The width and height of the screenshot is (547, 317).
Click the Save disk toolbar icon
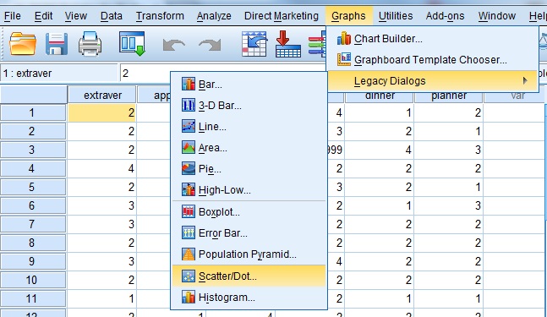(x=57, y=44)
